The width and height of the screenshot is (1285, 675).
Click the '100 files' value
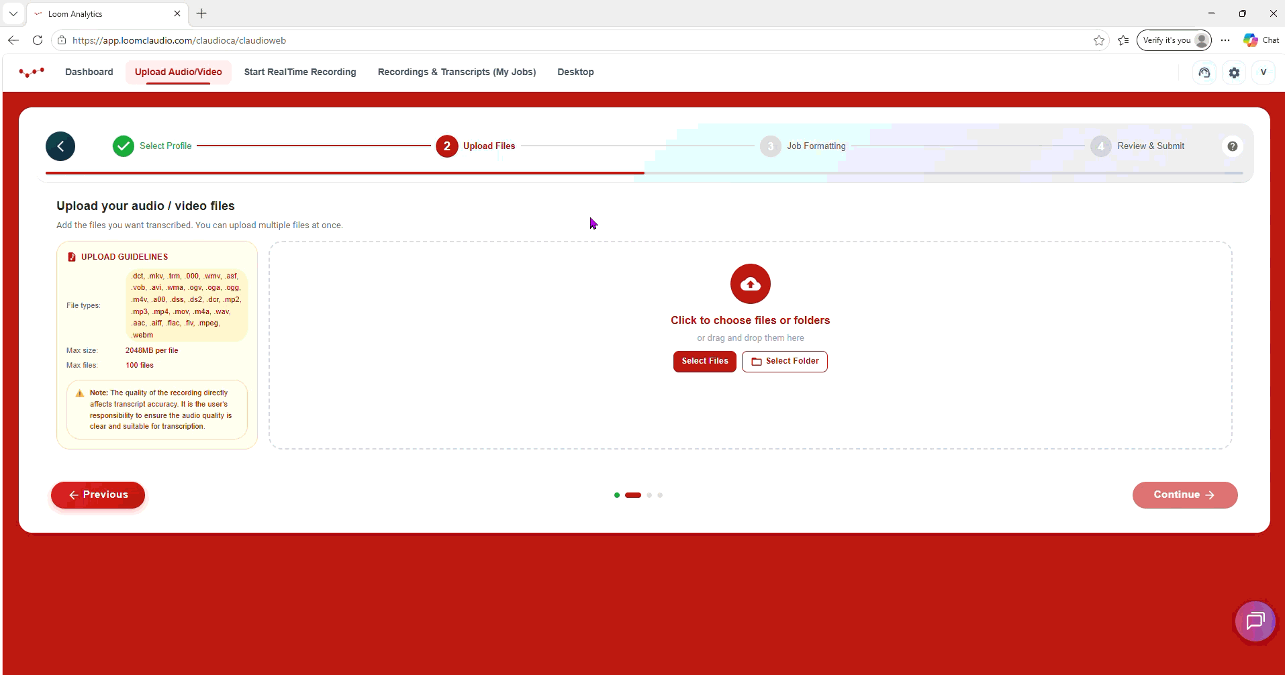coord(140,365)
